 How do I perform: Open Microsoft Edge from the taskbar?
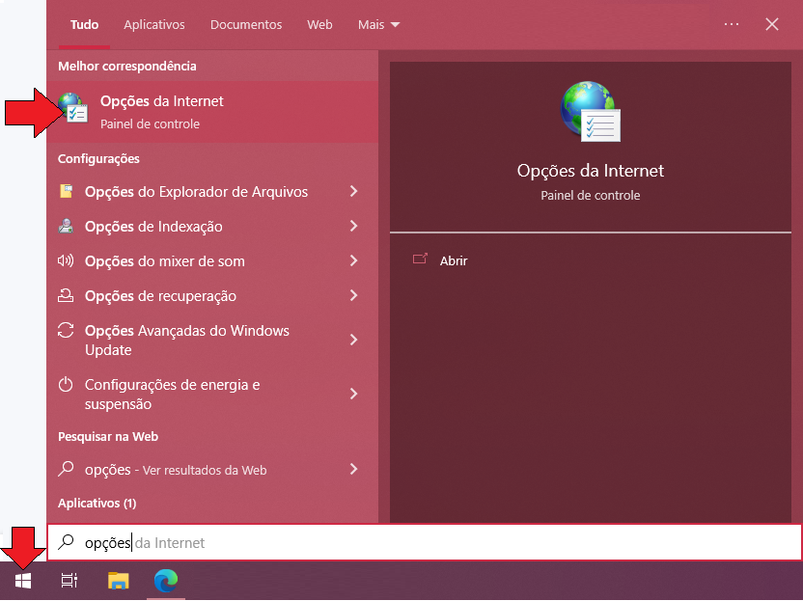pyautogui.click(x=166, y=581)
